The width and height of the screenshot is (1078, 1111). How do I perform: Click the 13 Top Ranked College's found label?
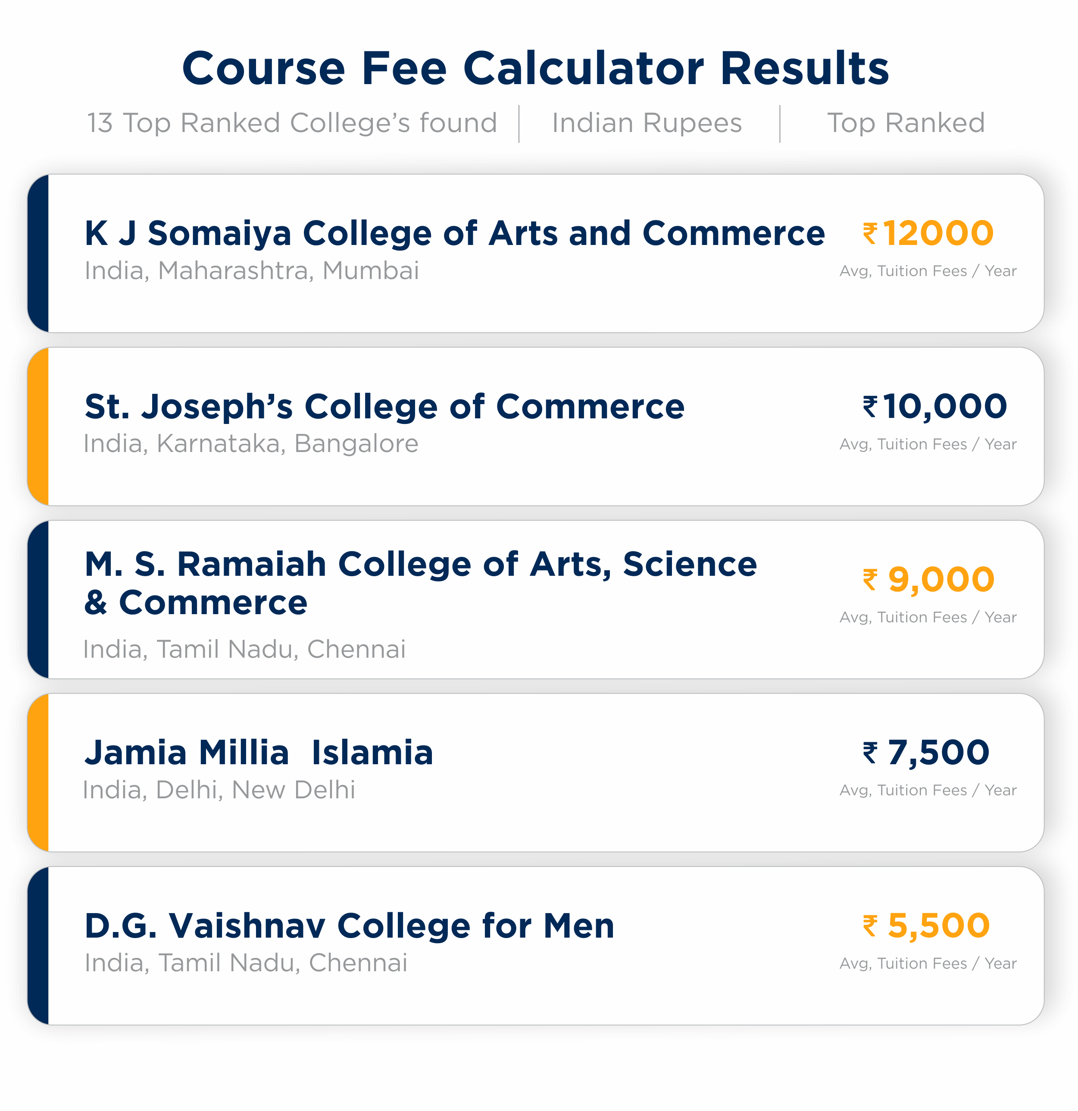[292, 123]
